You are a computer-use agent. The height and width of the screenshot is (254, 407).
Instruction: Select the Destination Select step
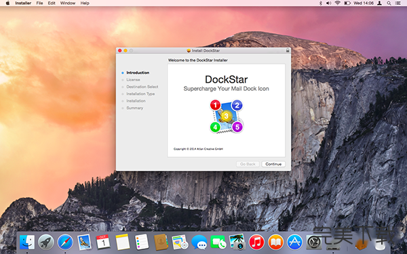[142, 87]
